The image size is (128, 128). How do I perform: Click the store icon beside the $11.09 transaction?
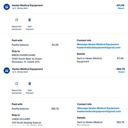click(7, 7)
